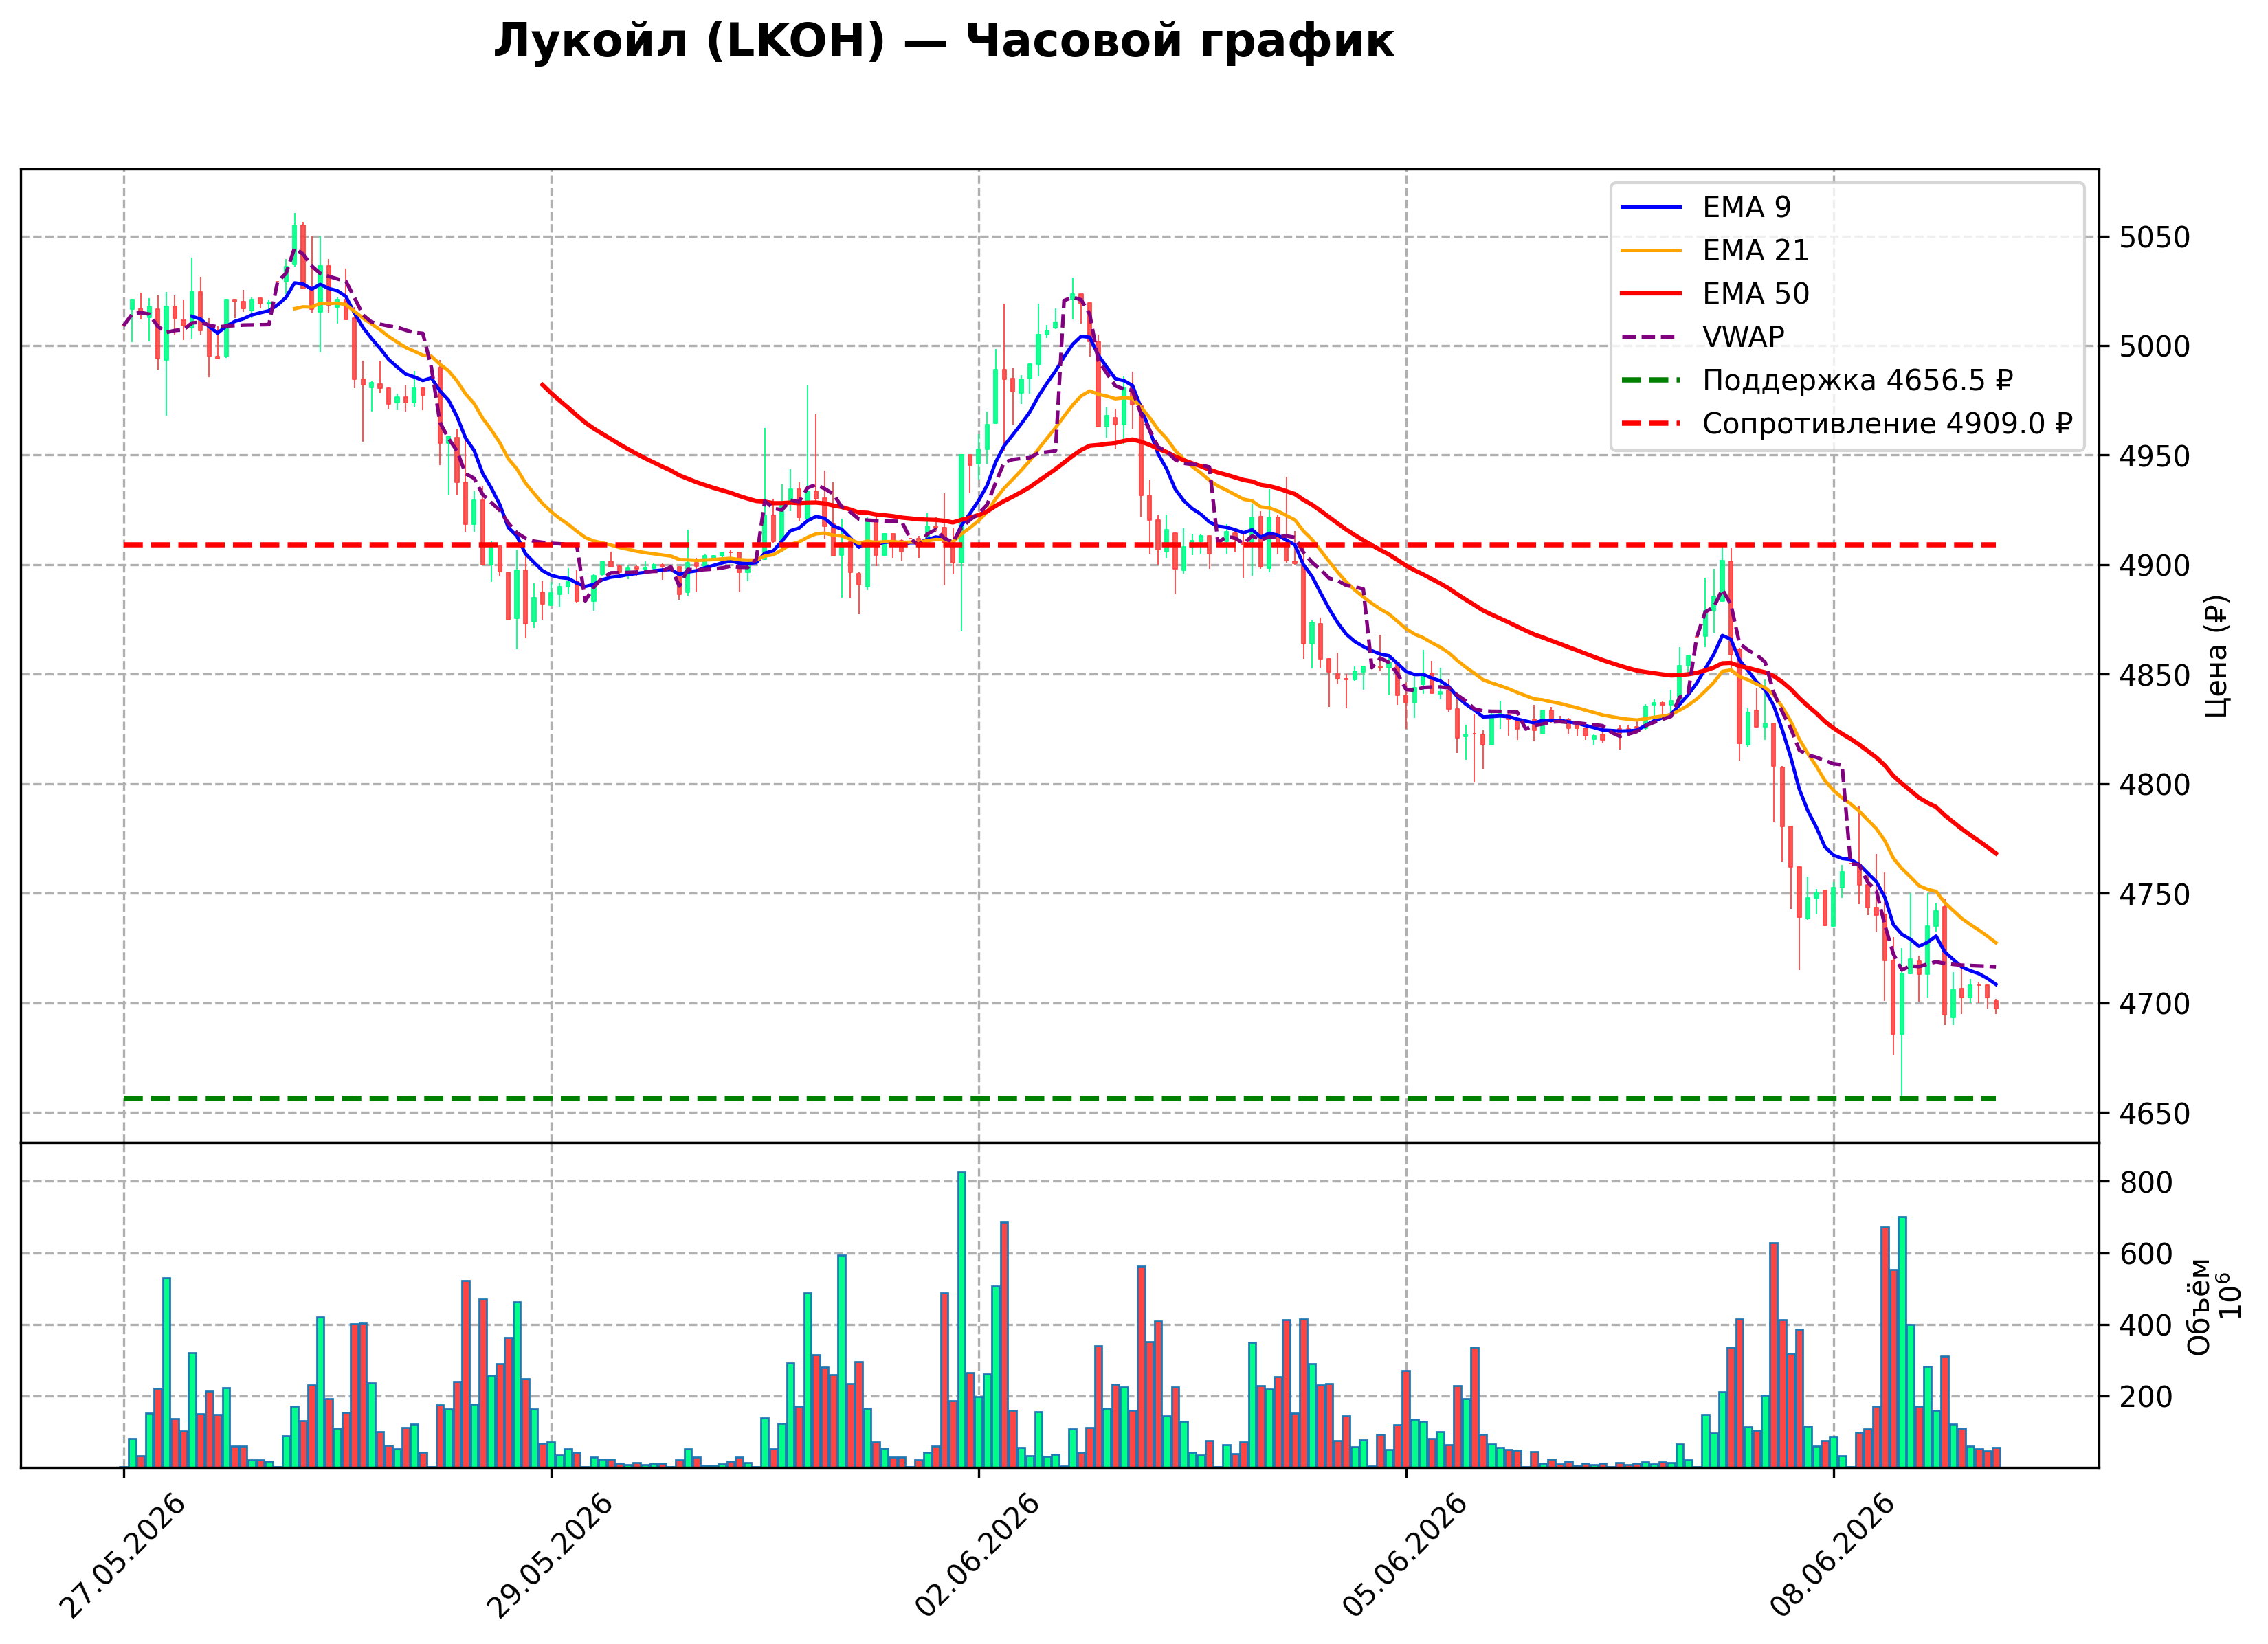The height and width of the screenshot is (1644, 2268).
Task: Click the 400 volume axis tick label
Action: click(x=2146, y=1326)
